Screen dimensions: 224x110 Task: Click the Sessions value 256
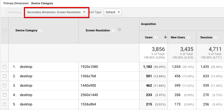(x=206, y=104)
